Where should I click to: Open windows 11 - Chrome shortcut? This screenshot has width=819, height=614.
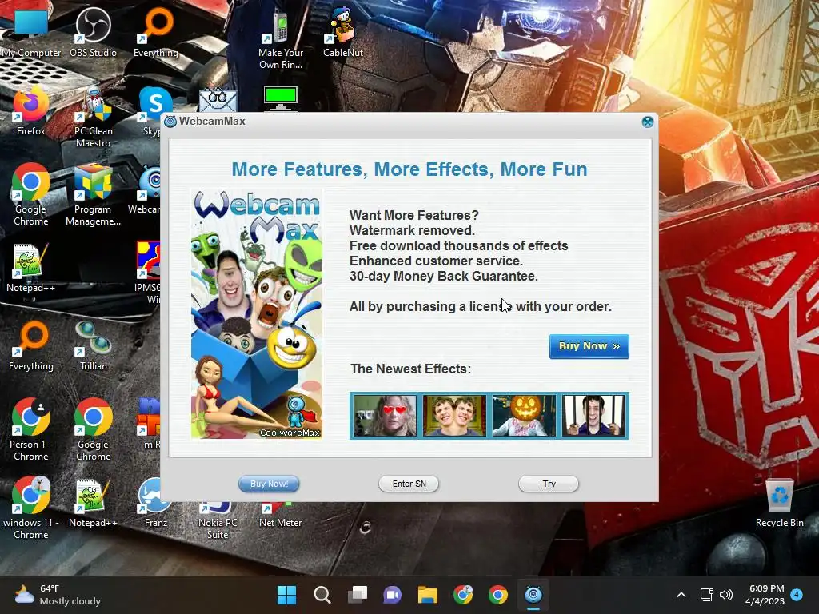31,508
